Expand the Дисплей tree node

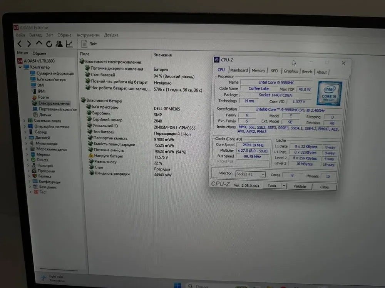[x=25, y=137]
